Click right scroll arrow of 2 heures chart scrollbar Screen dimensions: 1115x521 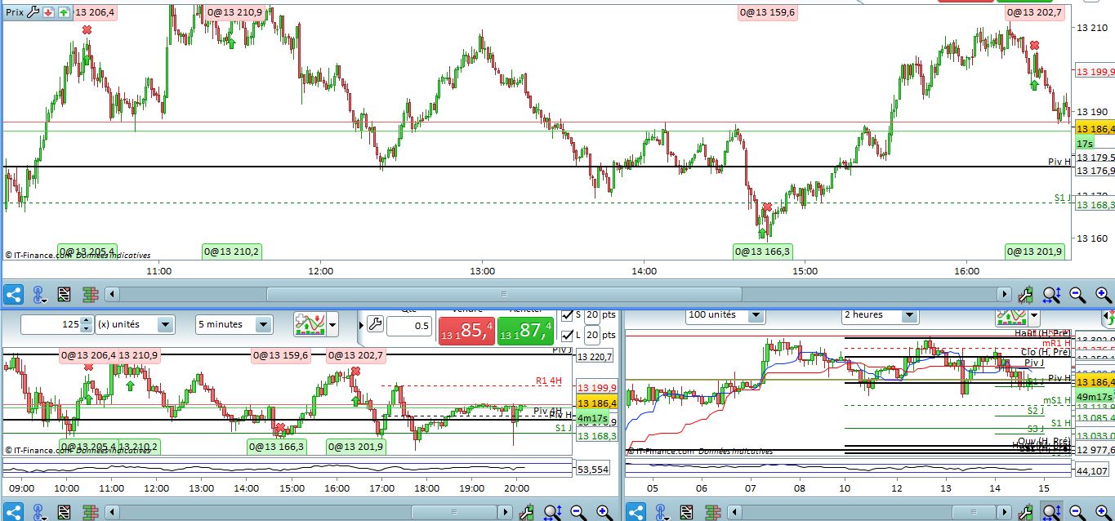pos(1006,512)
